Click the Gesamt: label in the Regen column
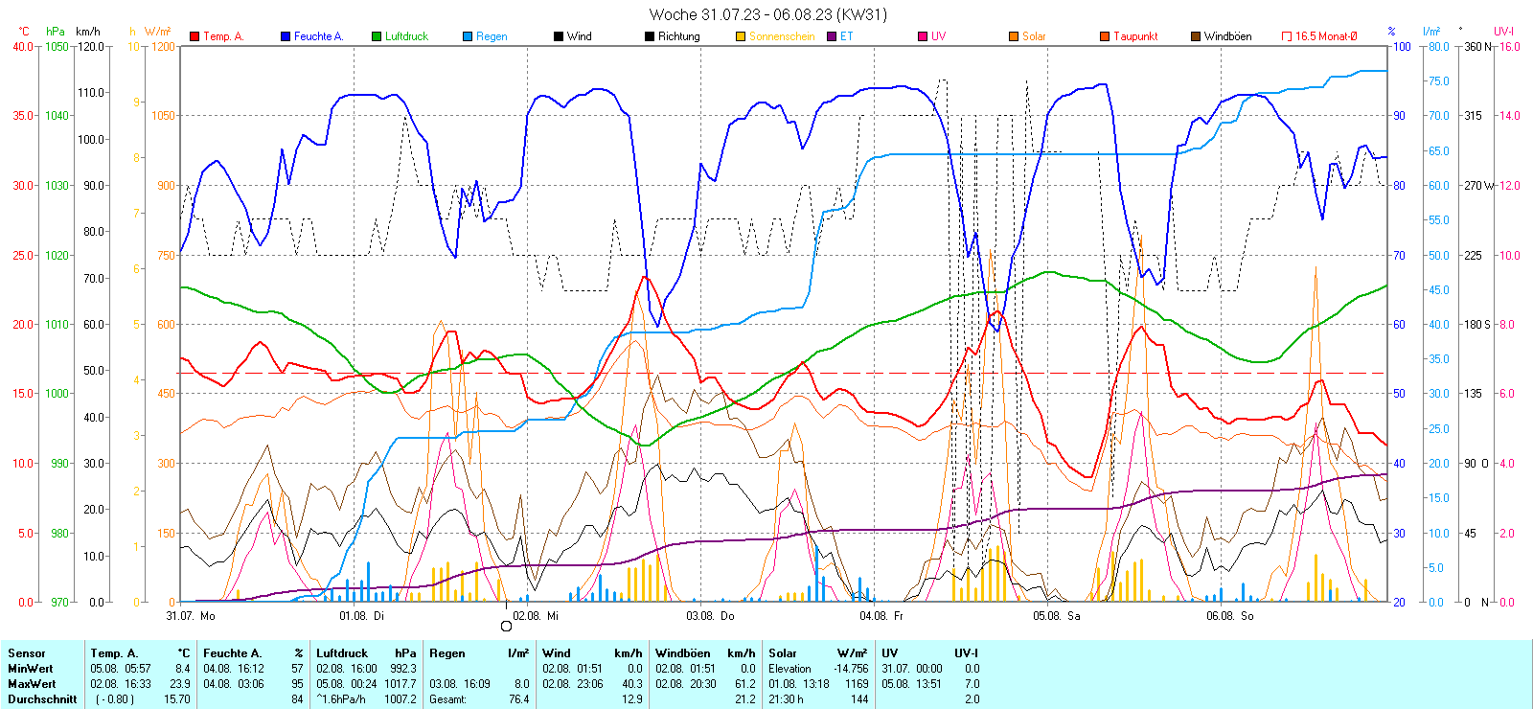The width and height of the screenshot is (1533, 709). [x=448, y=699]
